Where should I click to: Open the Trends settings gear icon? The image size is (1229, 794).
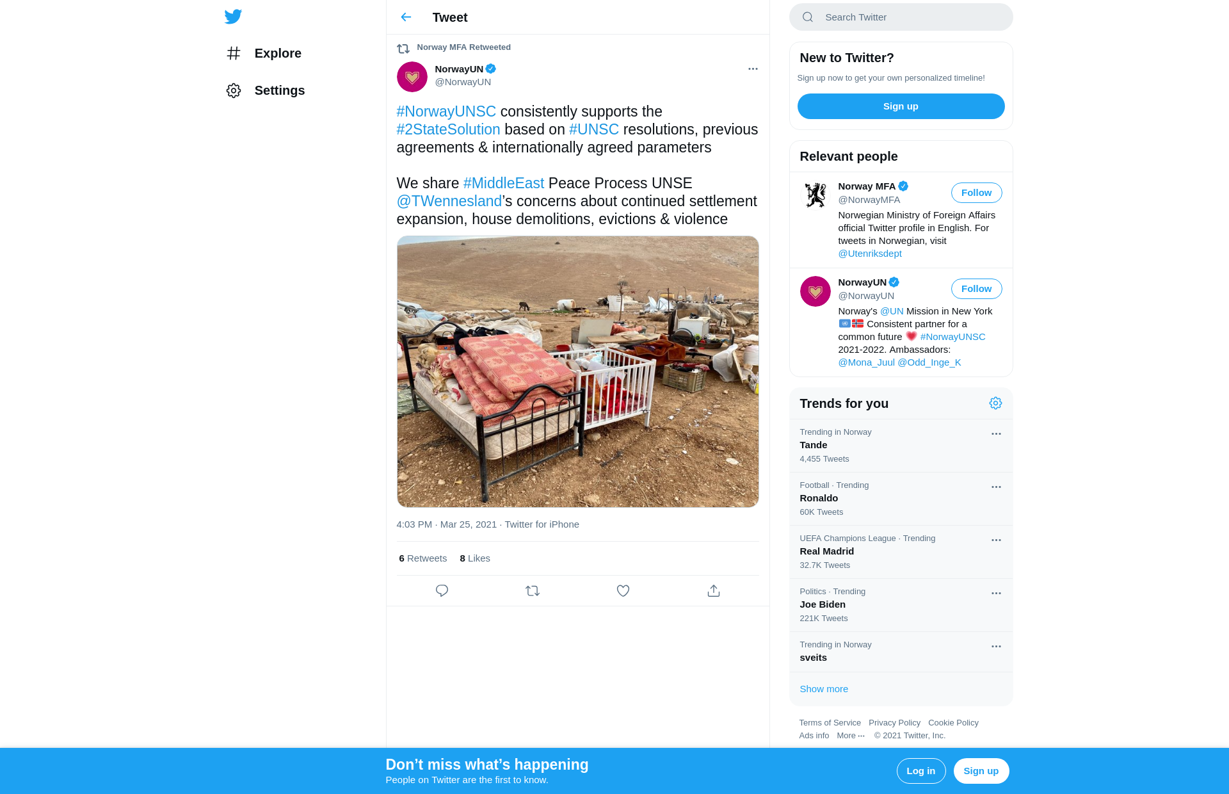click(995, 403)
